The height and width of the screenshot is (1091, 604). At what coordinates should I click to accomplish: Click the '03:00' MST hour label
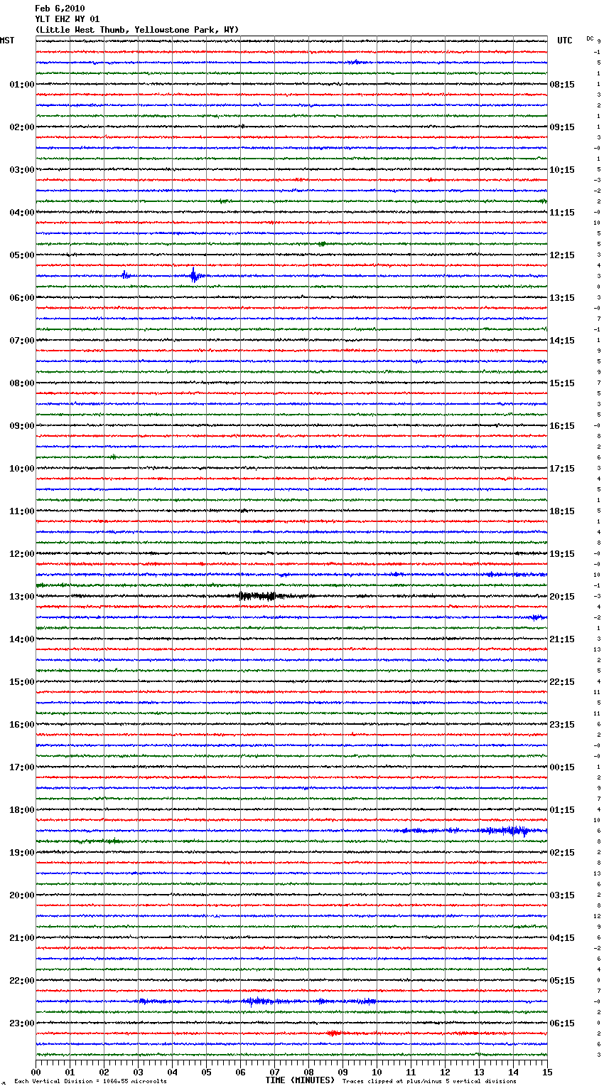pos(22,170)
